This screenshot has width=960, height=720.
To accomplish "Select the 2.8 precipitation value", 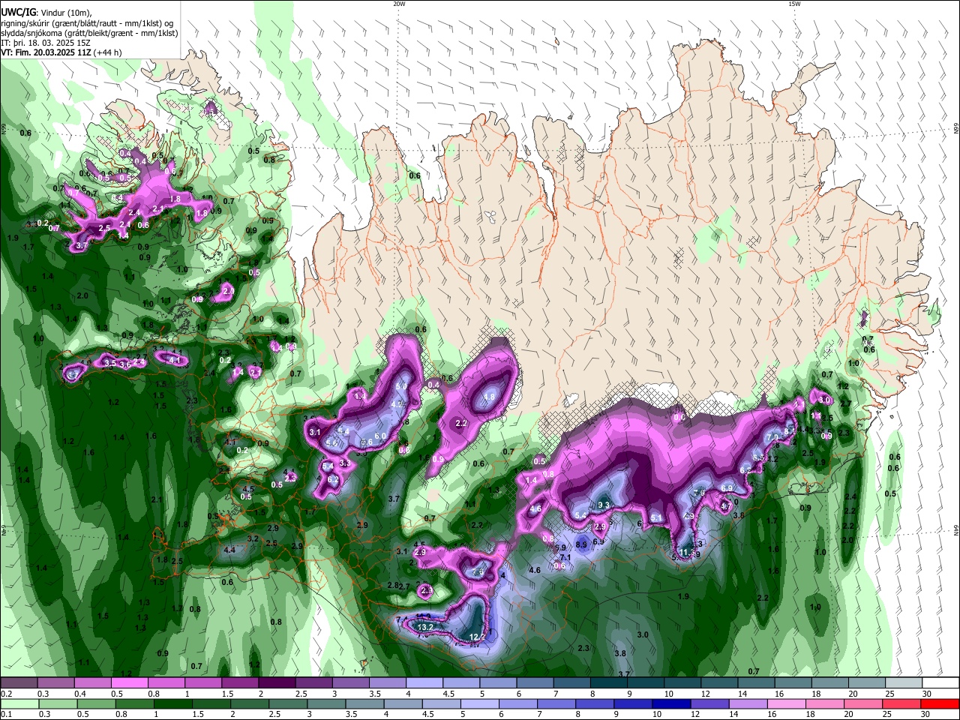I will 393,585.
